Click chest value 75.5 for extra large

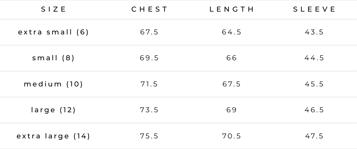(149, 136)
